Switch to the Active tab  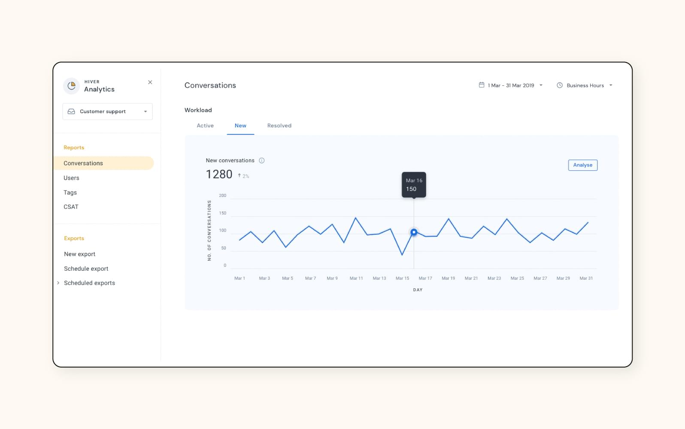[x=205, y=126]
